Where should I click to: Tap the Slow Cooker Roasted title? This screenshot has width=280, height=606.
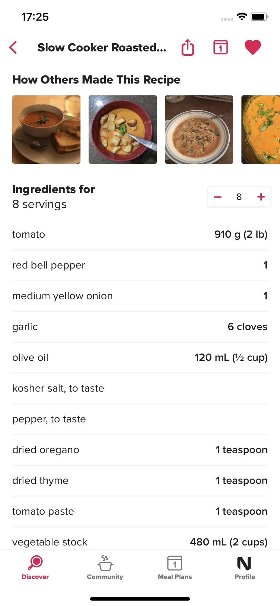[102, 48]
